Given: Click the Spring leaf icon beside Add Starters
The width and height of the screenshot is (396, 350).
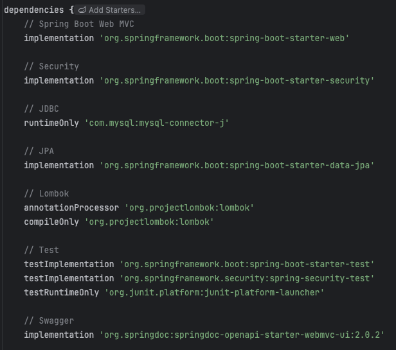Looking at the screenshot, I should 82,10.
